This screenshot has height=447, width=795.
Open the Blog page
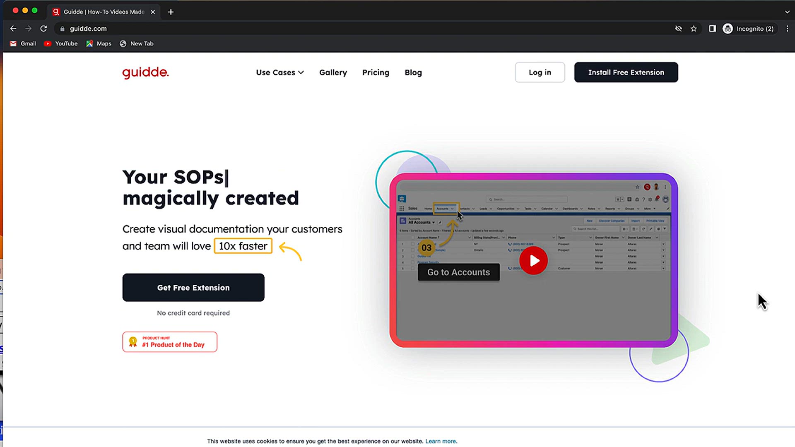[x=413, y=72]
